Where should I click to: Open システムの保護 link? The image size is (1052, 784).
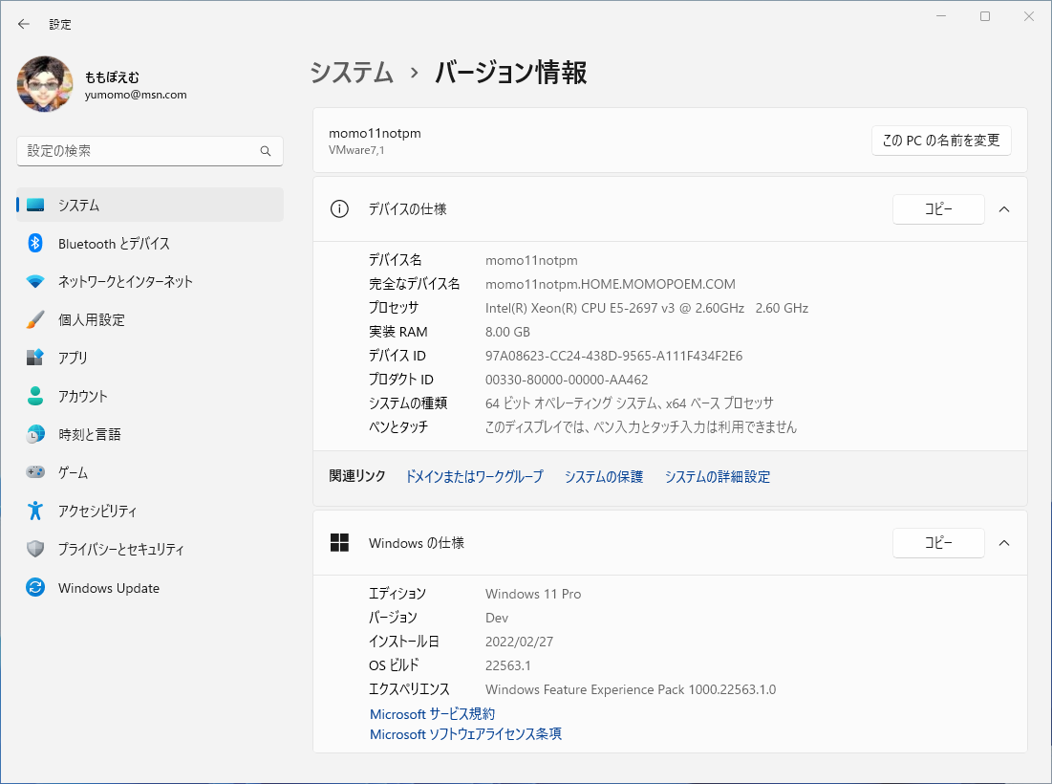pyautogui.click(x=604, y=476)
